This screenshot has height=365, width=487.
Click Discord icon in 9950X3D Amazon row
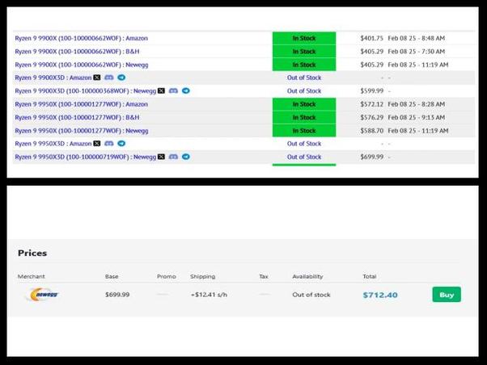(109, 144)
